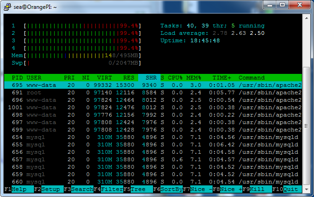Sort by the RES column header
This screenshot has height=197, width=314.
[x=128, y=78]
